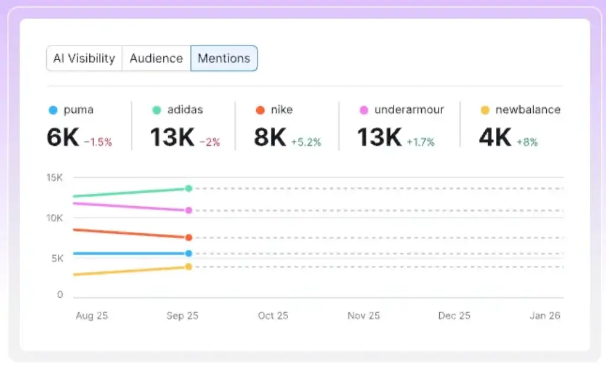Click the Nov 25 axis label

coord(364,315)
